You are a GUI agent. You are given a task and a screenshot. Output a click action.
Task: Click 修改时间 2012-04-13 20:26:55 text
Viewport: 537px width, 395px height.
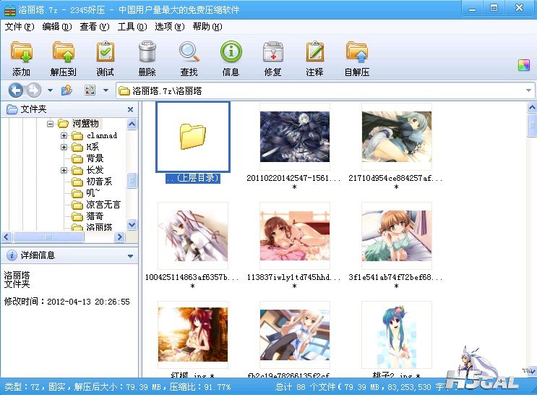(67, 302)
